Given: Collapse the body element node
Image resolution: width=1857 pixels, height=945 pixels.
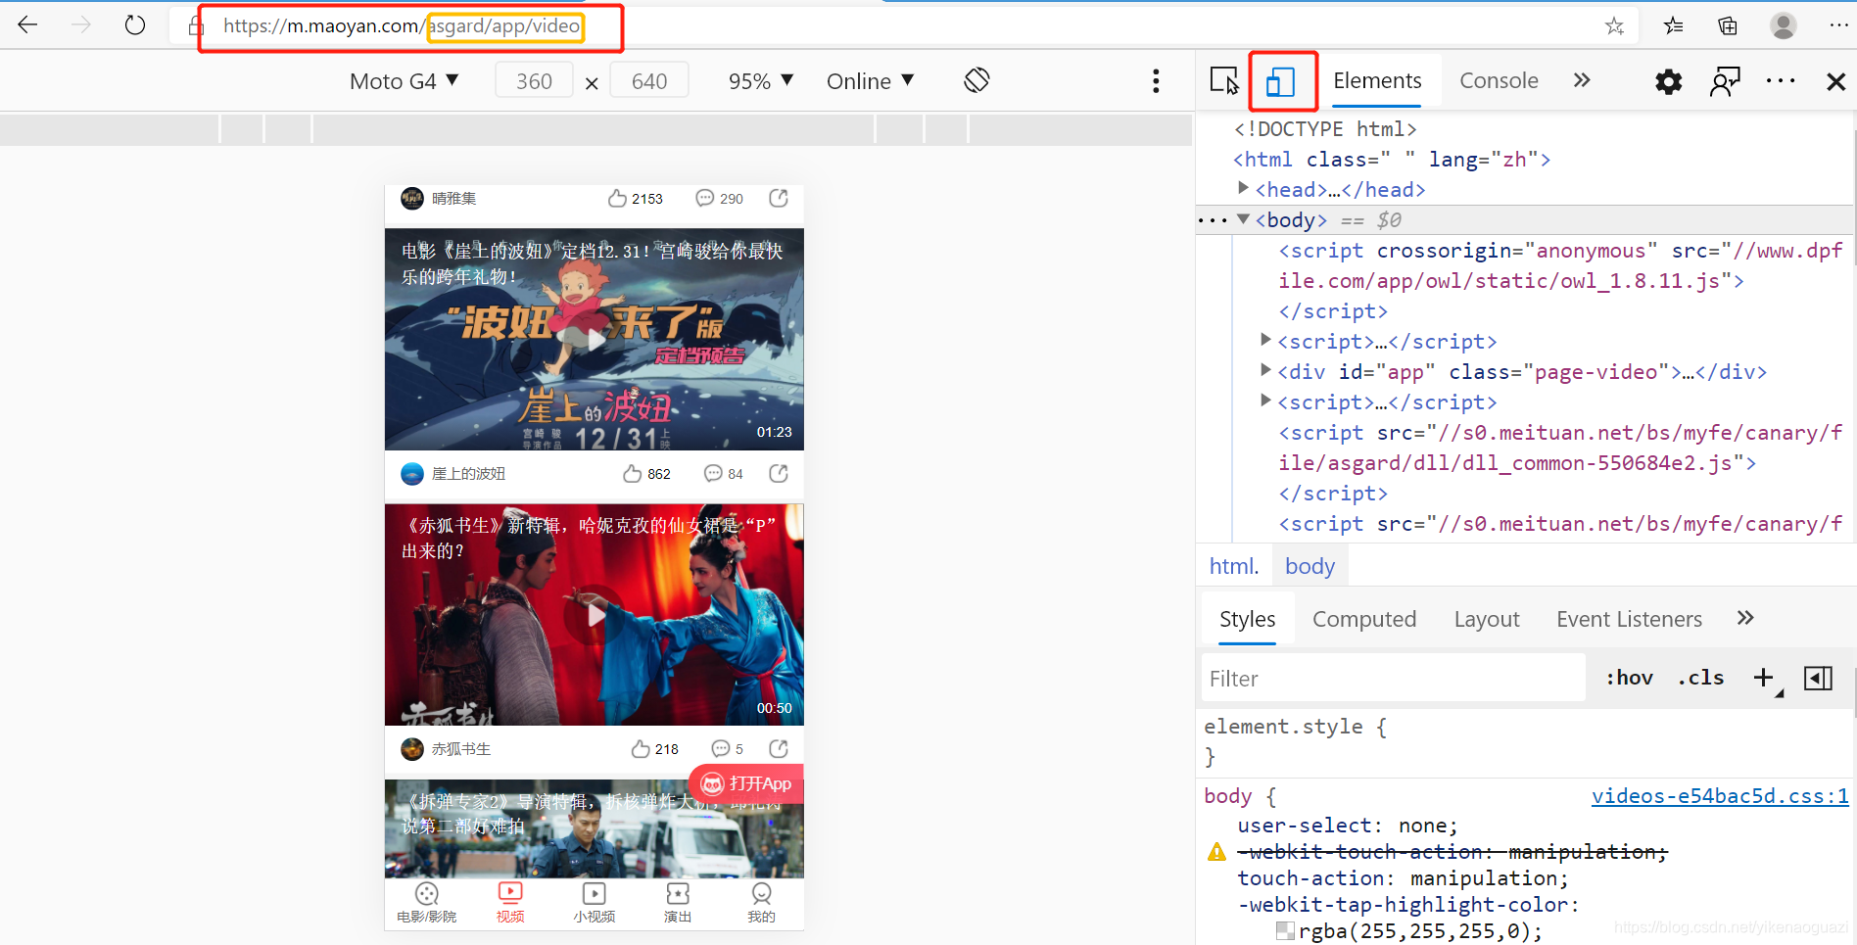Looking at the screenshot, I should tap(1243, 219).
